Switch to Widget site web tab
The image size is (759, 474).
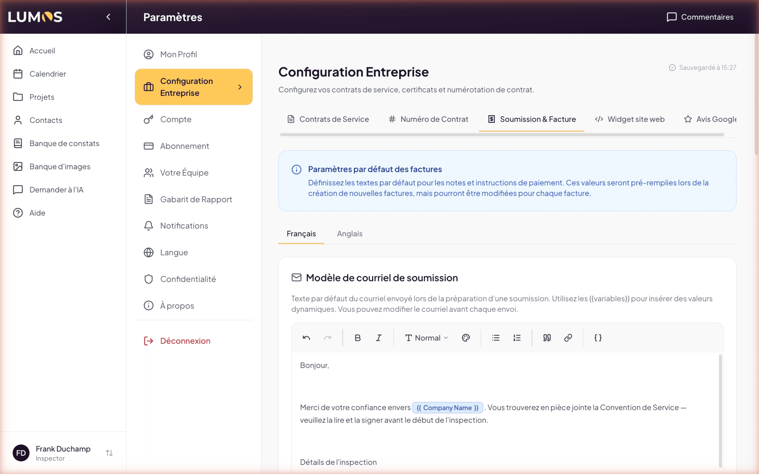coord(630,119)
